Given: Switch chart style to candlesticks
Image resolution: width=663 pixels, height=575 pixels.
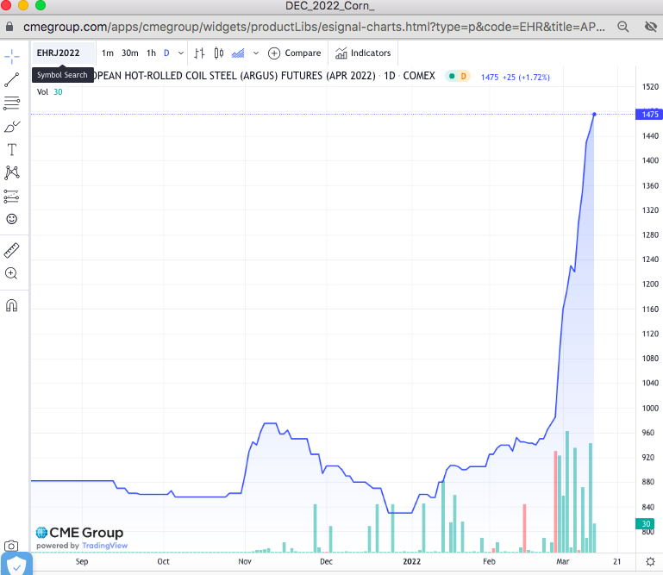Looking at the screenshot, I should tap(219, 53).
